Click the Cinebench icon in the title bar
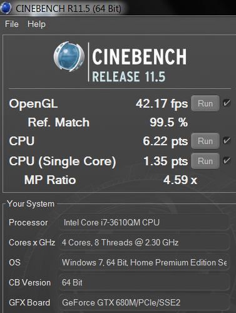This screenshot has height=313, width=236. (x=6, y=8)
